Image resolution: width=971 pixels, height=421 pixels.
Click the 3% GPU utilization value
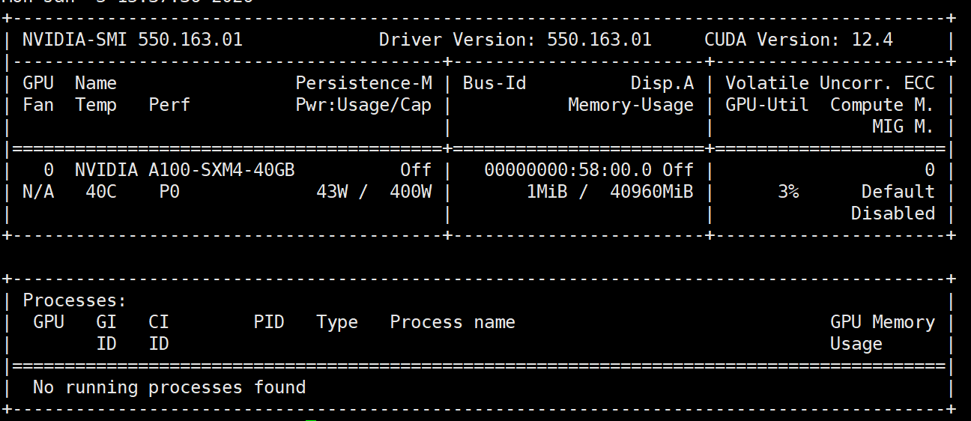[788, 192]
